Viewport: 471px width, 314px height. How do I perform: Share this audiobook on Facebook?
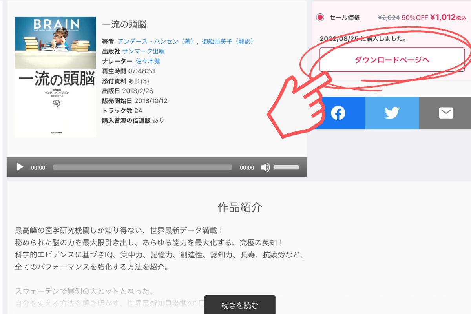(338, 113)
